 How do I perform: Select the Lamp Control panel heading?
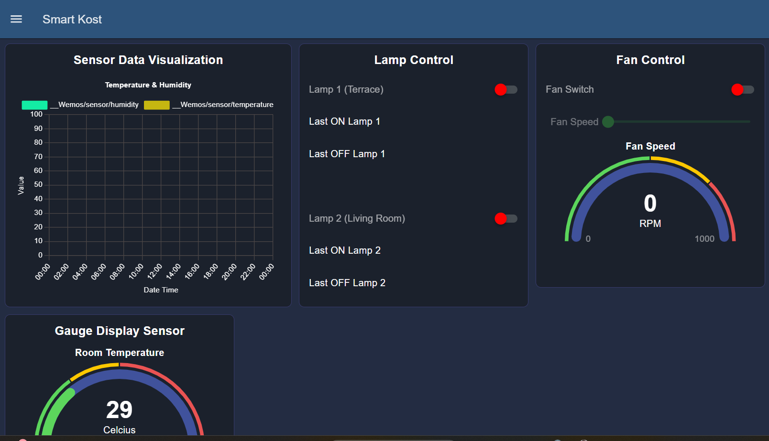413,60
